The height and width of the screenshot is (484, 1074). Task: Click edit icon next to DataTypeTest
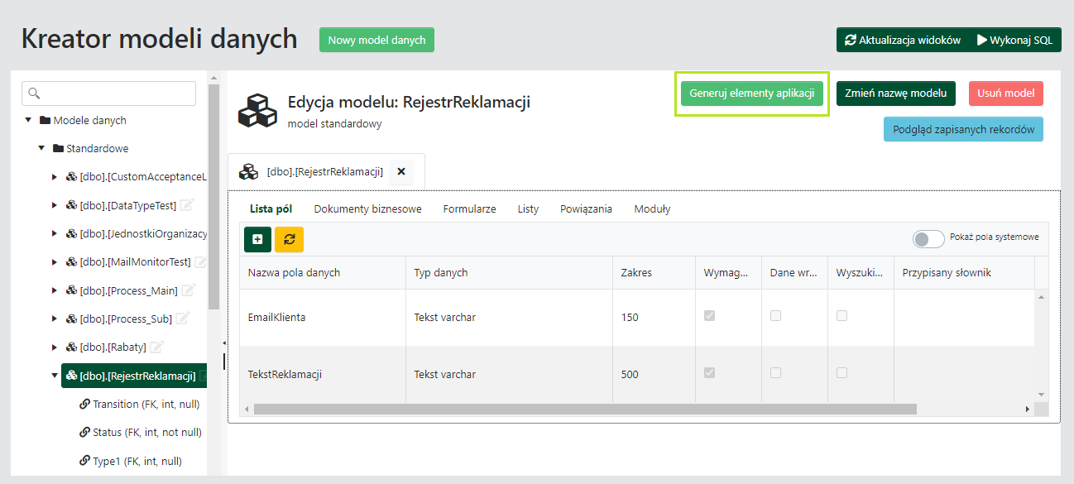pos(187,205)
